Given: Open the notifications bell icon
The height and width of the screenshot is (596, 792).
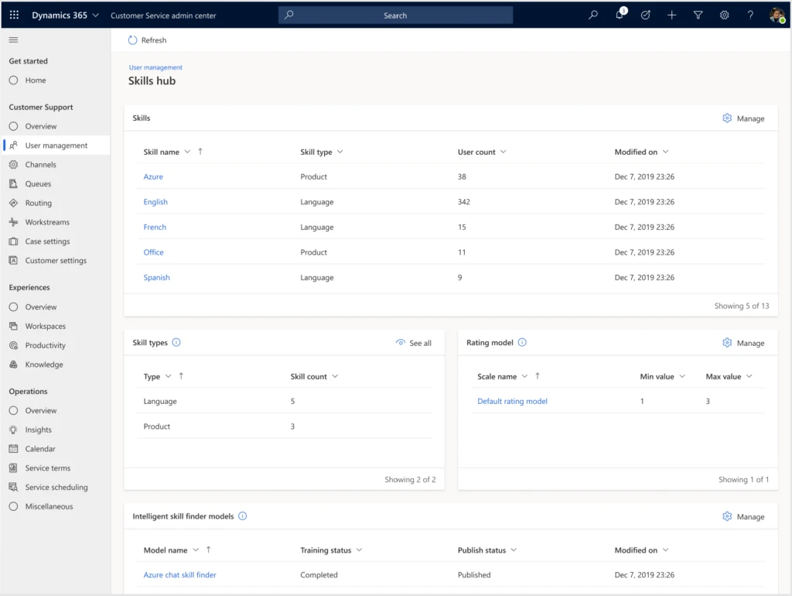Looking at the screenshot, I should click(620, 14).
